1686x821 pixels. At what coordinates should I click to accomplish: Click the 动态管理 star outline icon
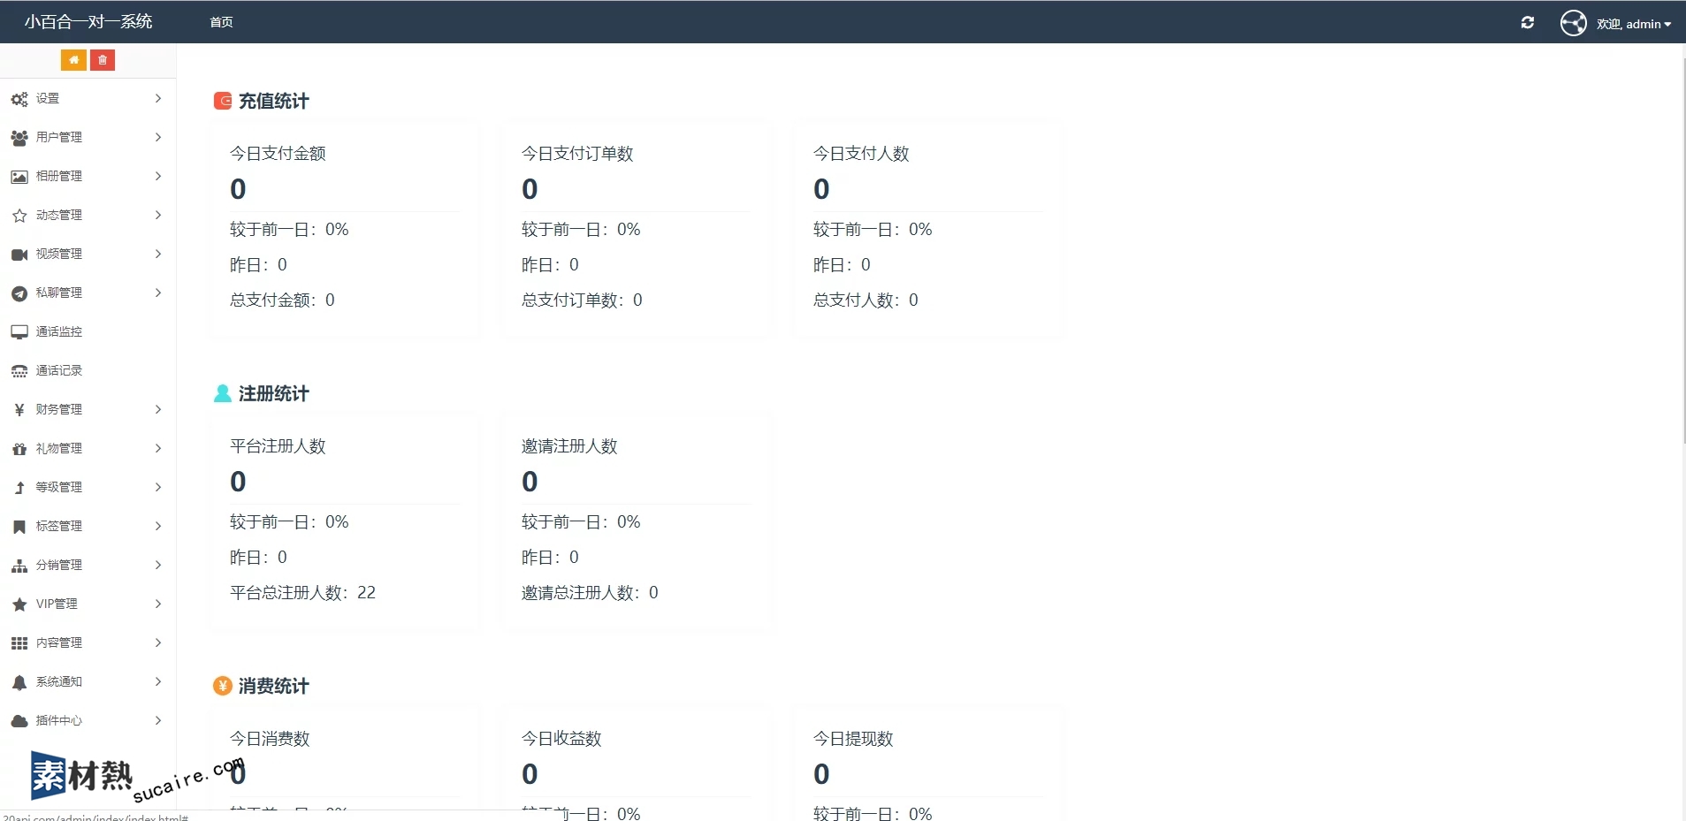pos(19,216)
